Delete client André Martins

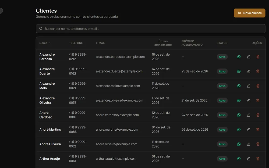(258, 130)
